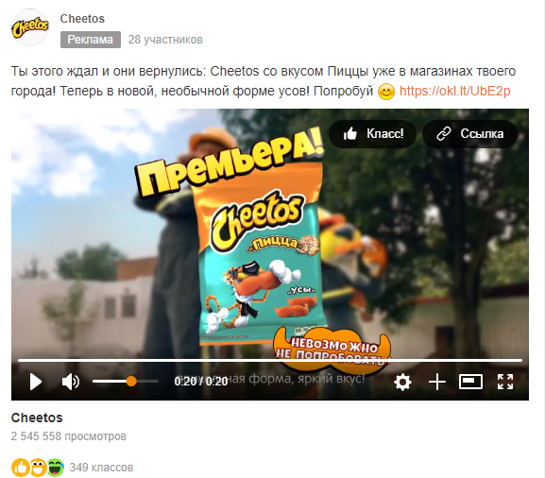Image resolution: width=545 pixels, height=478 pixels.
Task: Enter fullscreen video mode
Action: tap(505, 382)
